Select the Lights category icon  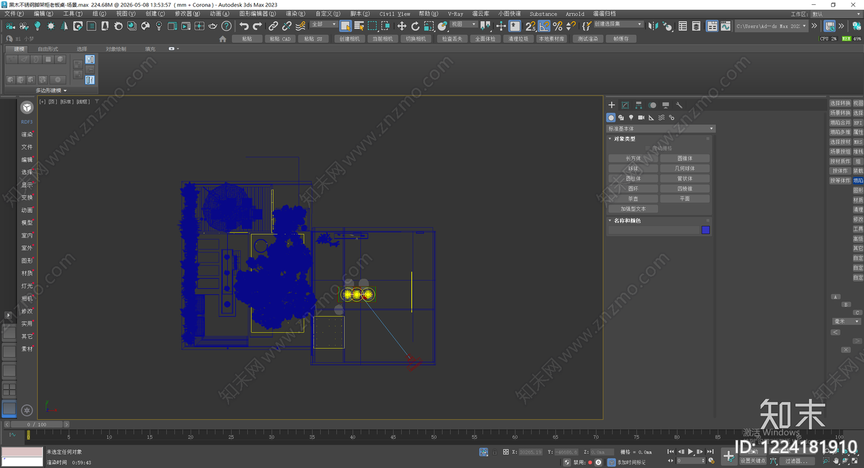click(x=631, y=118)
